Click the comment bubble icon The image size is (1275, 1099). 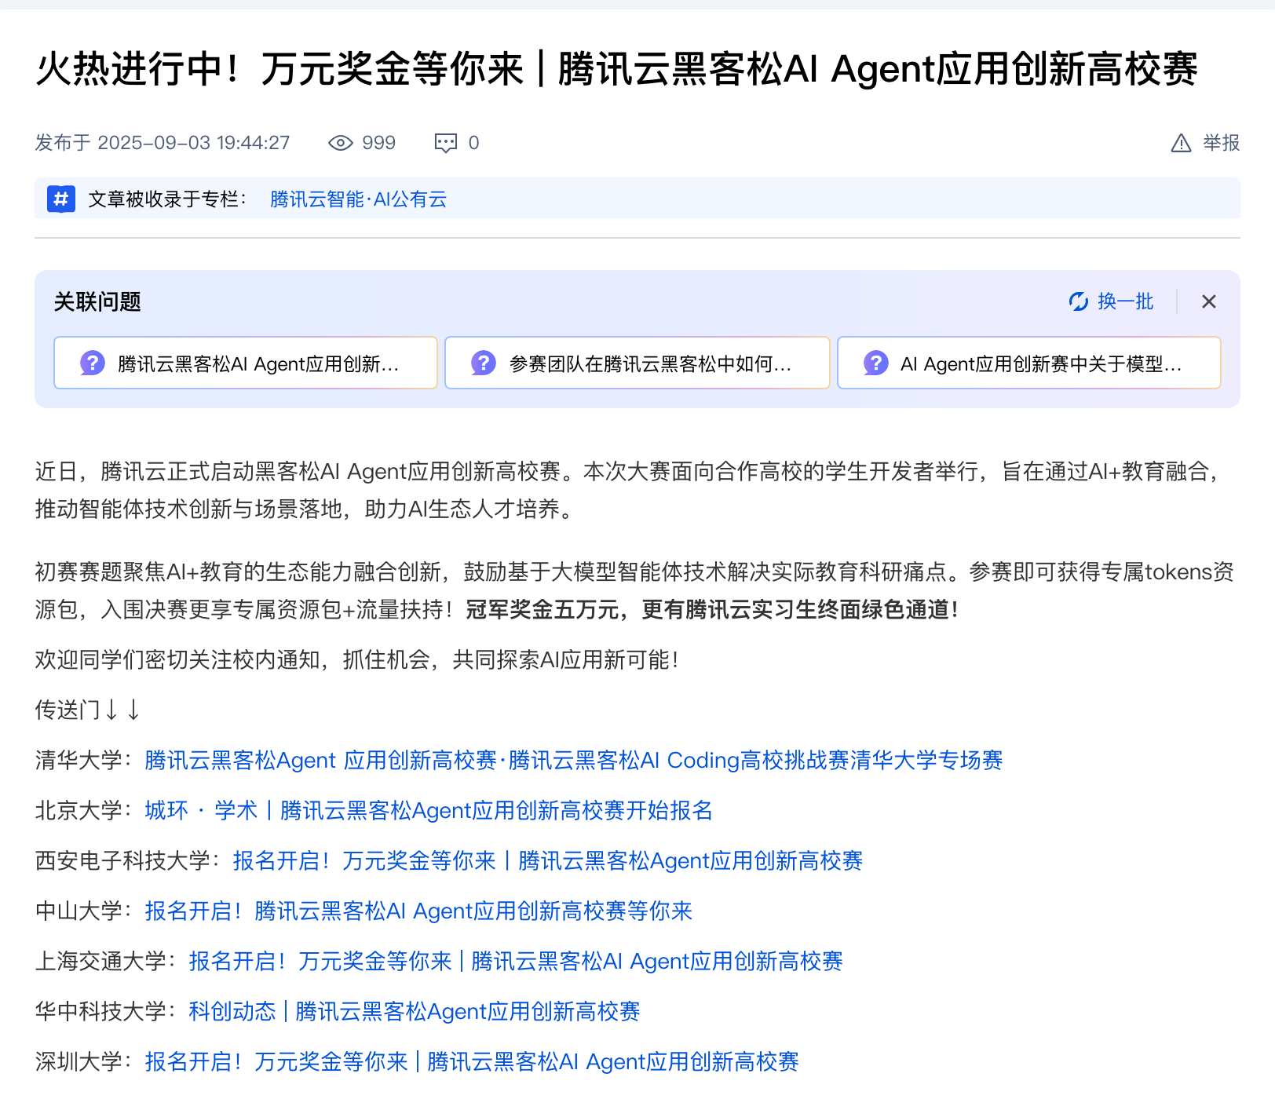tap(446, 143)
